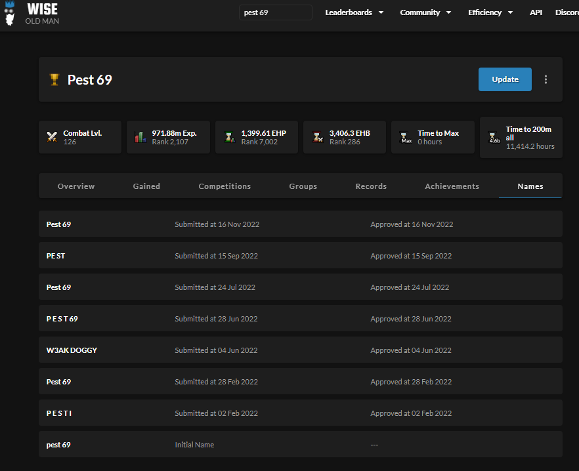This screenshot has height=471, width=579.
Task: Expand the Leaderboards dropdown
Action: pyautogui.click(x=354, y=12)
